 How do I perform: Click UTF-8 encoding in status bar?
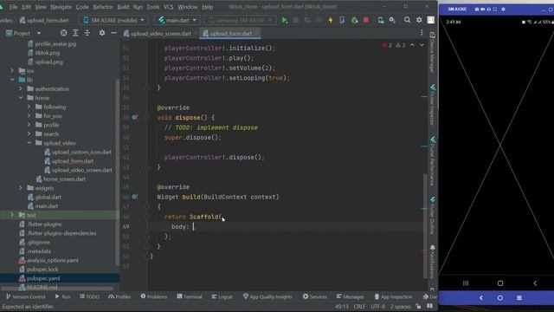pos(377,306)
